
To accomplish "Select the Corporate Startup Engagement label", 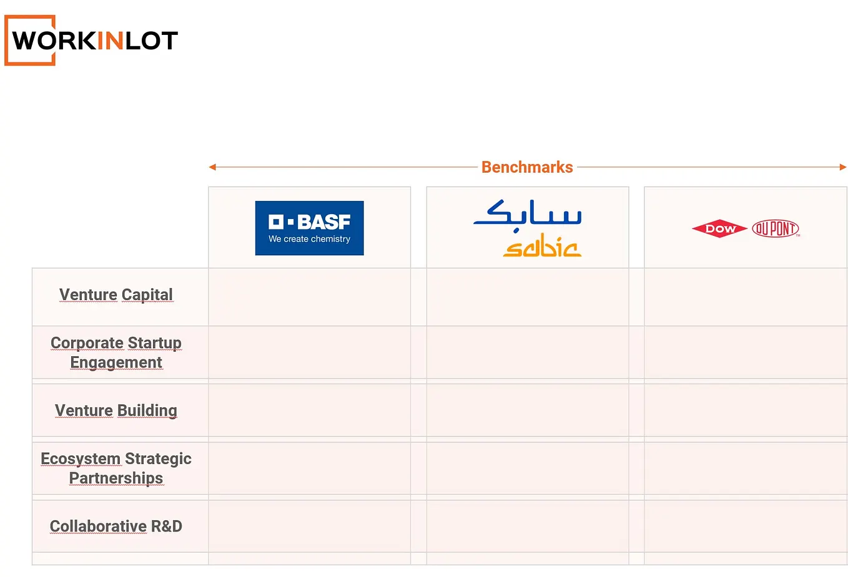I will pos(116,352).
